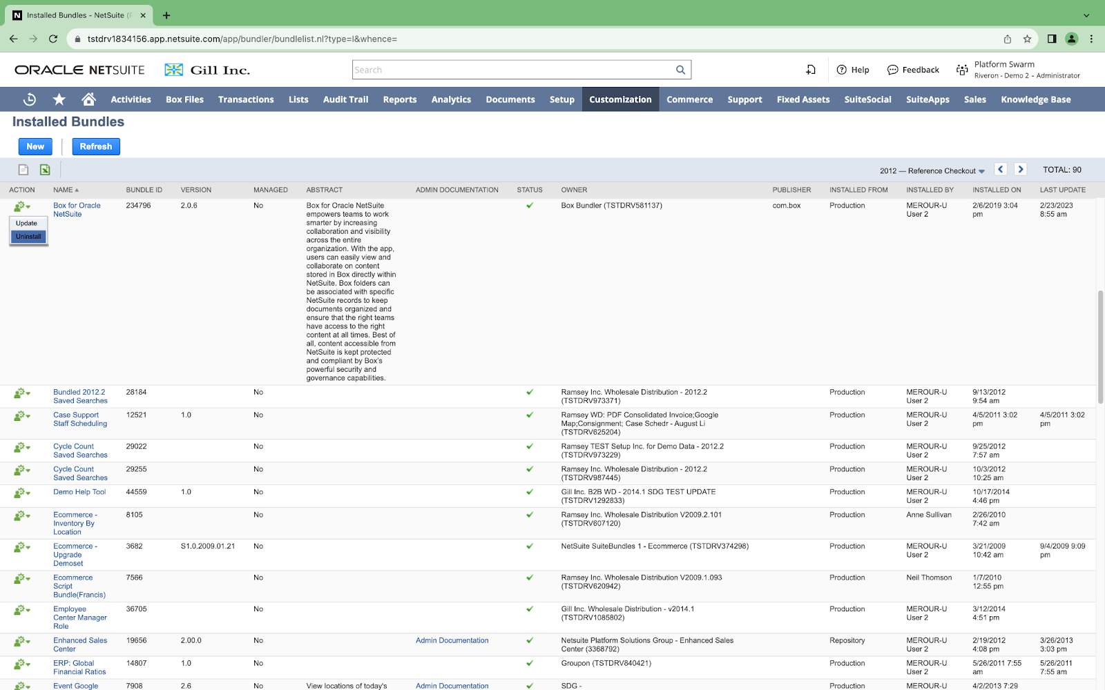1105x690 pixels.
Task: Open action dropdown for Demo Help Tool
Action: (22, 493)
